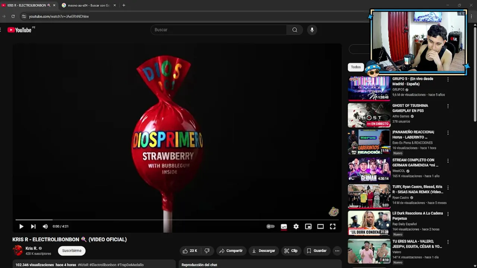Open the German Garmendia stream thumbnail

(x=369, y=169)
